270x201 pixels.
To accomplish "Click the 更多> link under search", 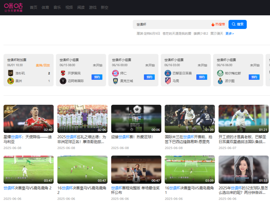I will [x=230, y=33].
